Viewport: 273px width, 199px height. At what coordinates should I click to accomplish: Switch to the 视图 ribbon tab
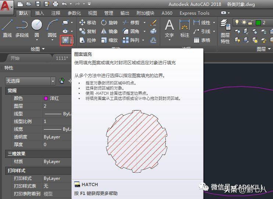(x=93, y=13)
